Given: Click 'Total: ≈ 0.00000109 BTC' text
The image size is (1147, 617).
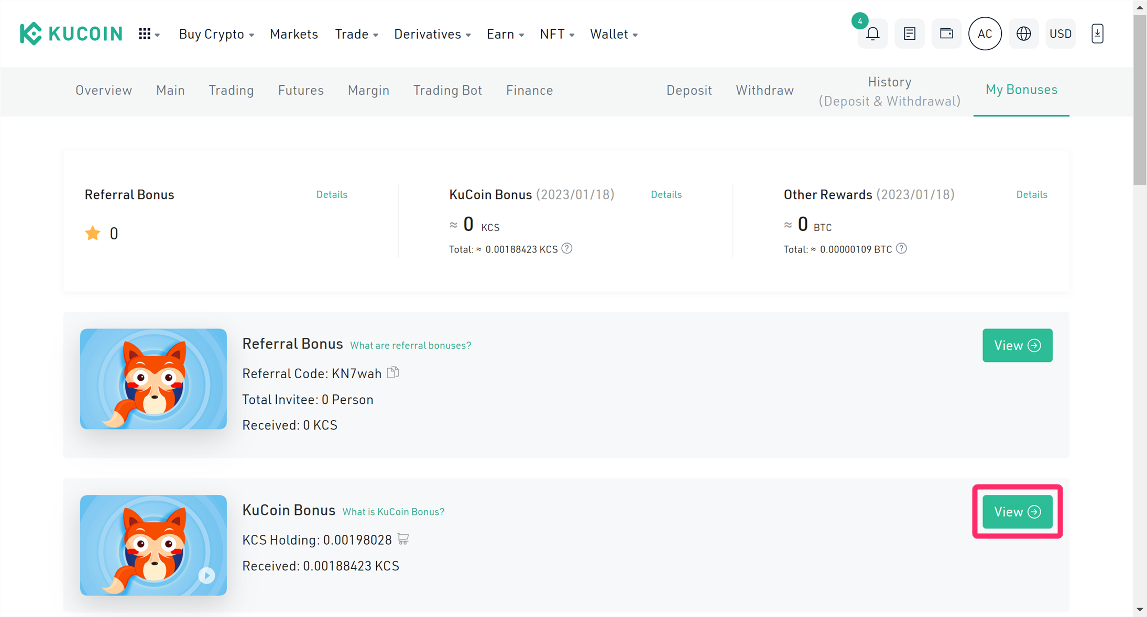Looking at the screenshot, I should [837, 249].
